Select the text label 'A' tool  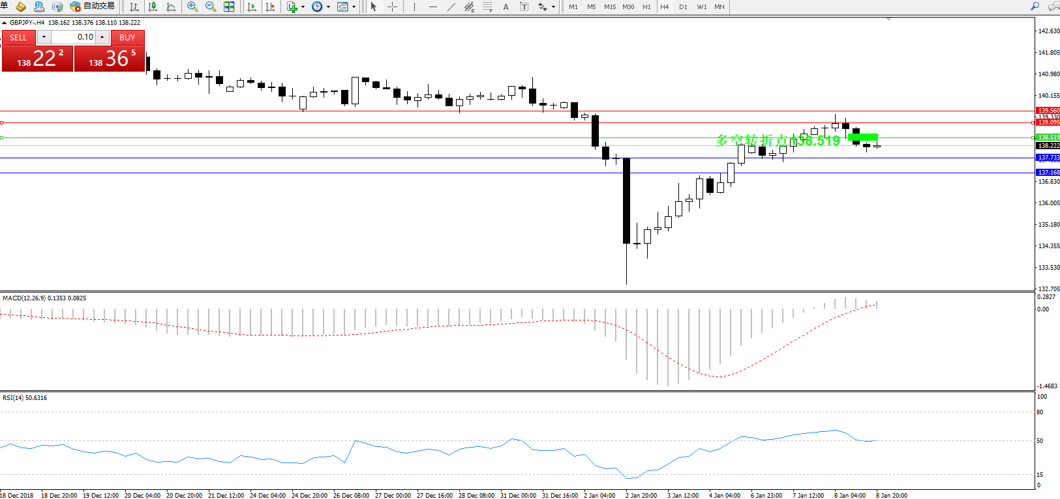click(506, 7)
